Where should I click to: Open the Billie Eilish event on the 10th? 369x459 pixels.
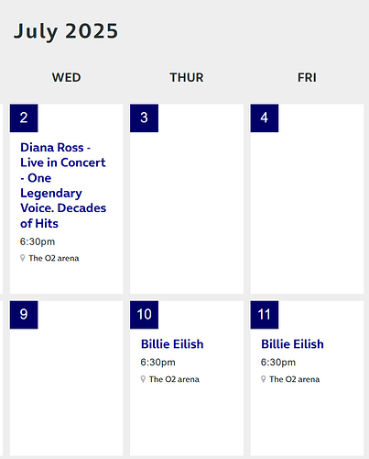pyautogui.click(x=172, y=344)
